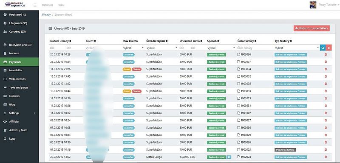
Task: Click the Dodatočná faktúra badge
Action: [x=285, y=150]
